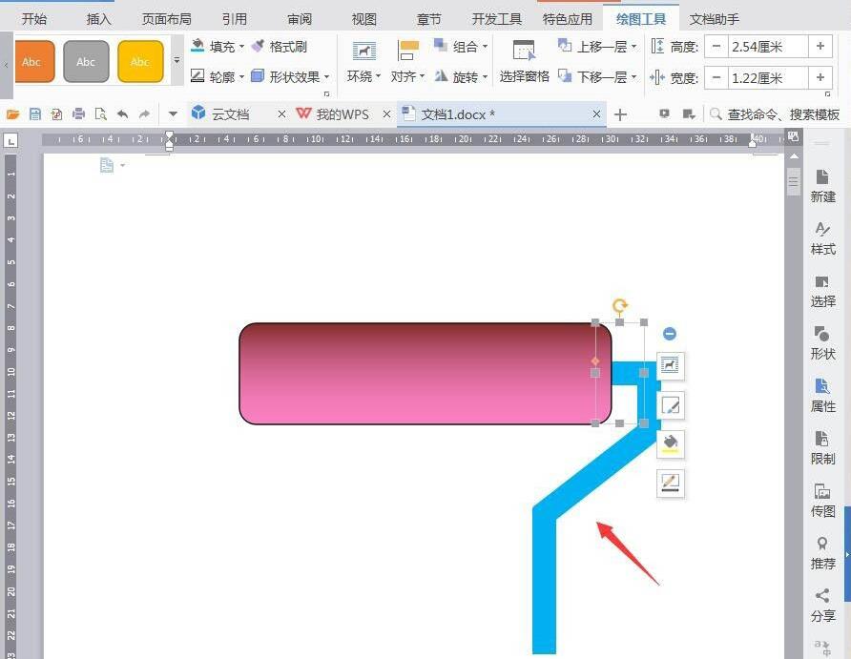Close the 文档1.docx tab
The image size is (851, 659).
point(596,113)
